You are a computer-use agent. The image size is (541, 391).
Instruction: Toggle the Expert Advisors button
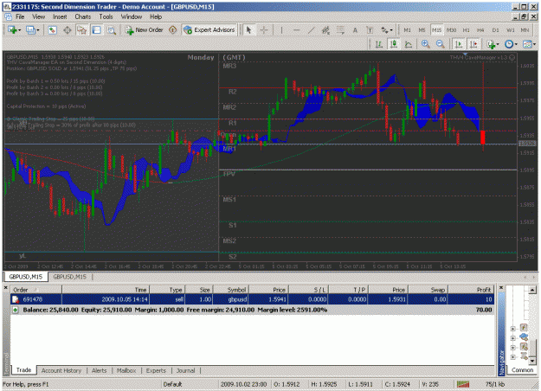click(x=209, y=30)
